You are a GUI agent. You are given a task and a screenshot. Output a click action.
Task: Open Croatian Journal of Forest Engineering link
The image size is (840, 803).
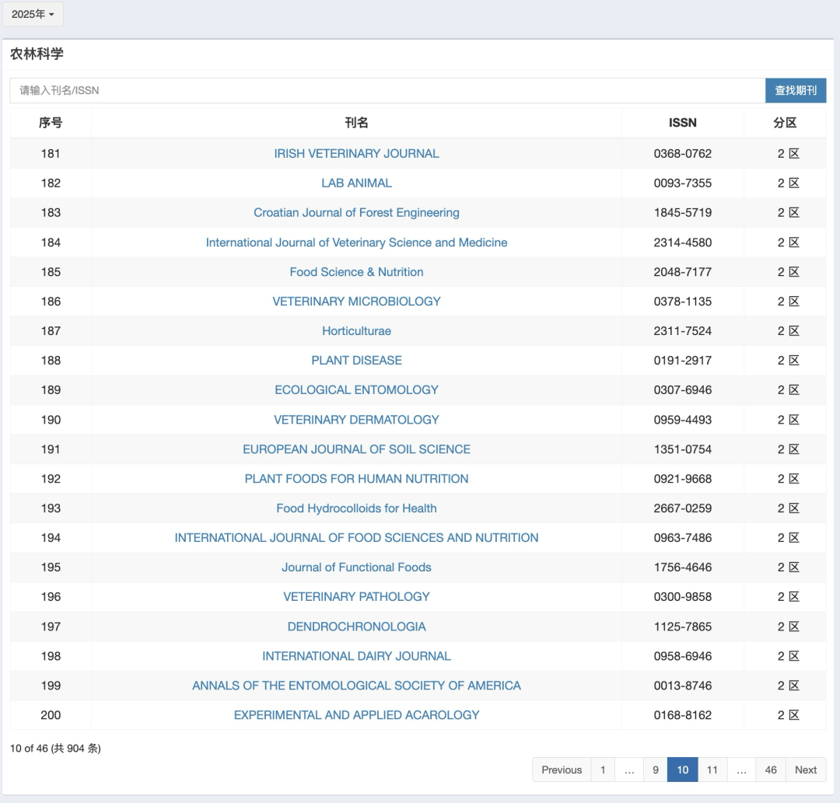[356, 212]
